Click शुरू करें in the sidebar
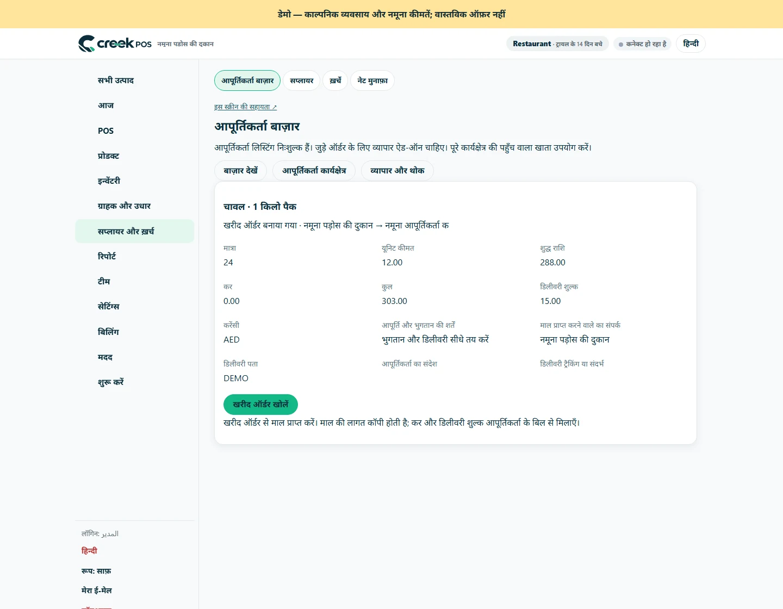This screenshot has height=609, width=783. 134,382
